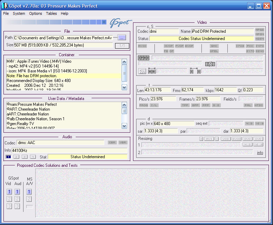Click the BVOP indicator

click(x=189, y=46)
